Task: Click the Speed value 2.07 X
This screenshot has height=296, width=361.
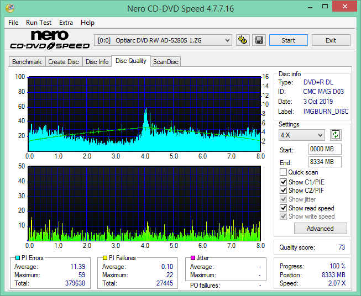Action: point(337,283)
